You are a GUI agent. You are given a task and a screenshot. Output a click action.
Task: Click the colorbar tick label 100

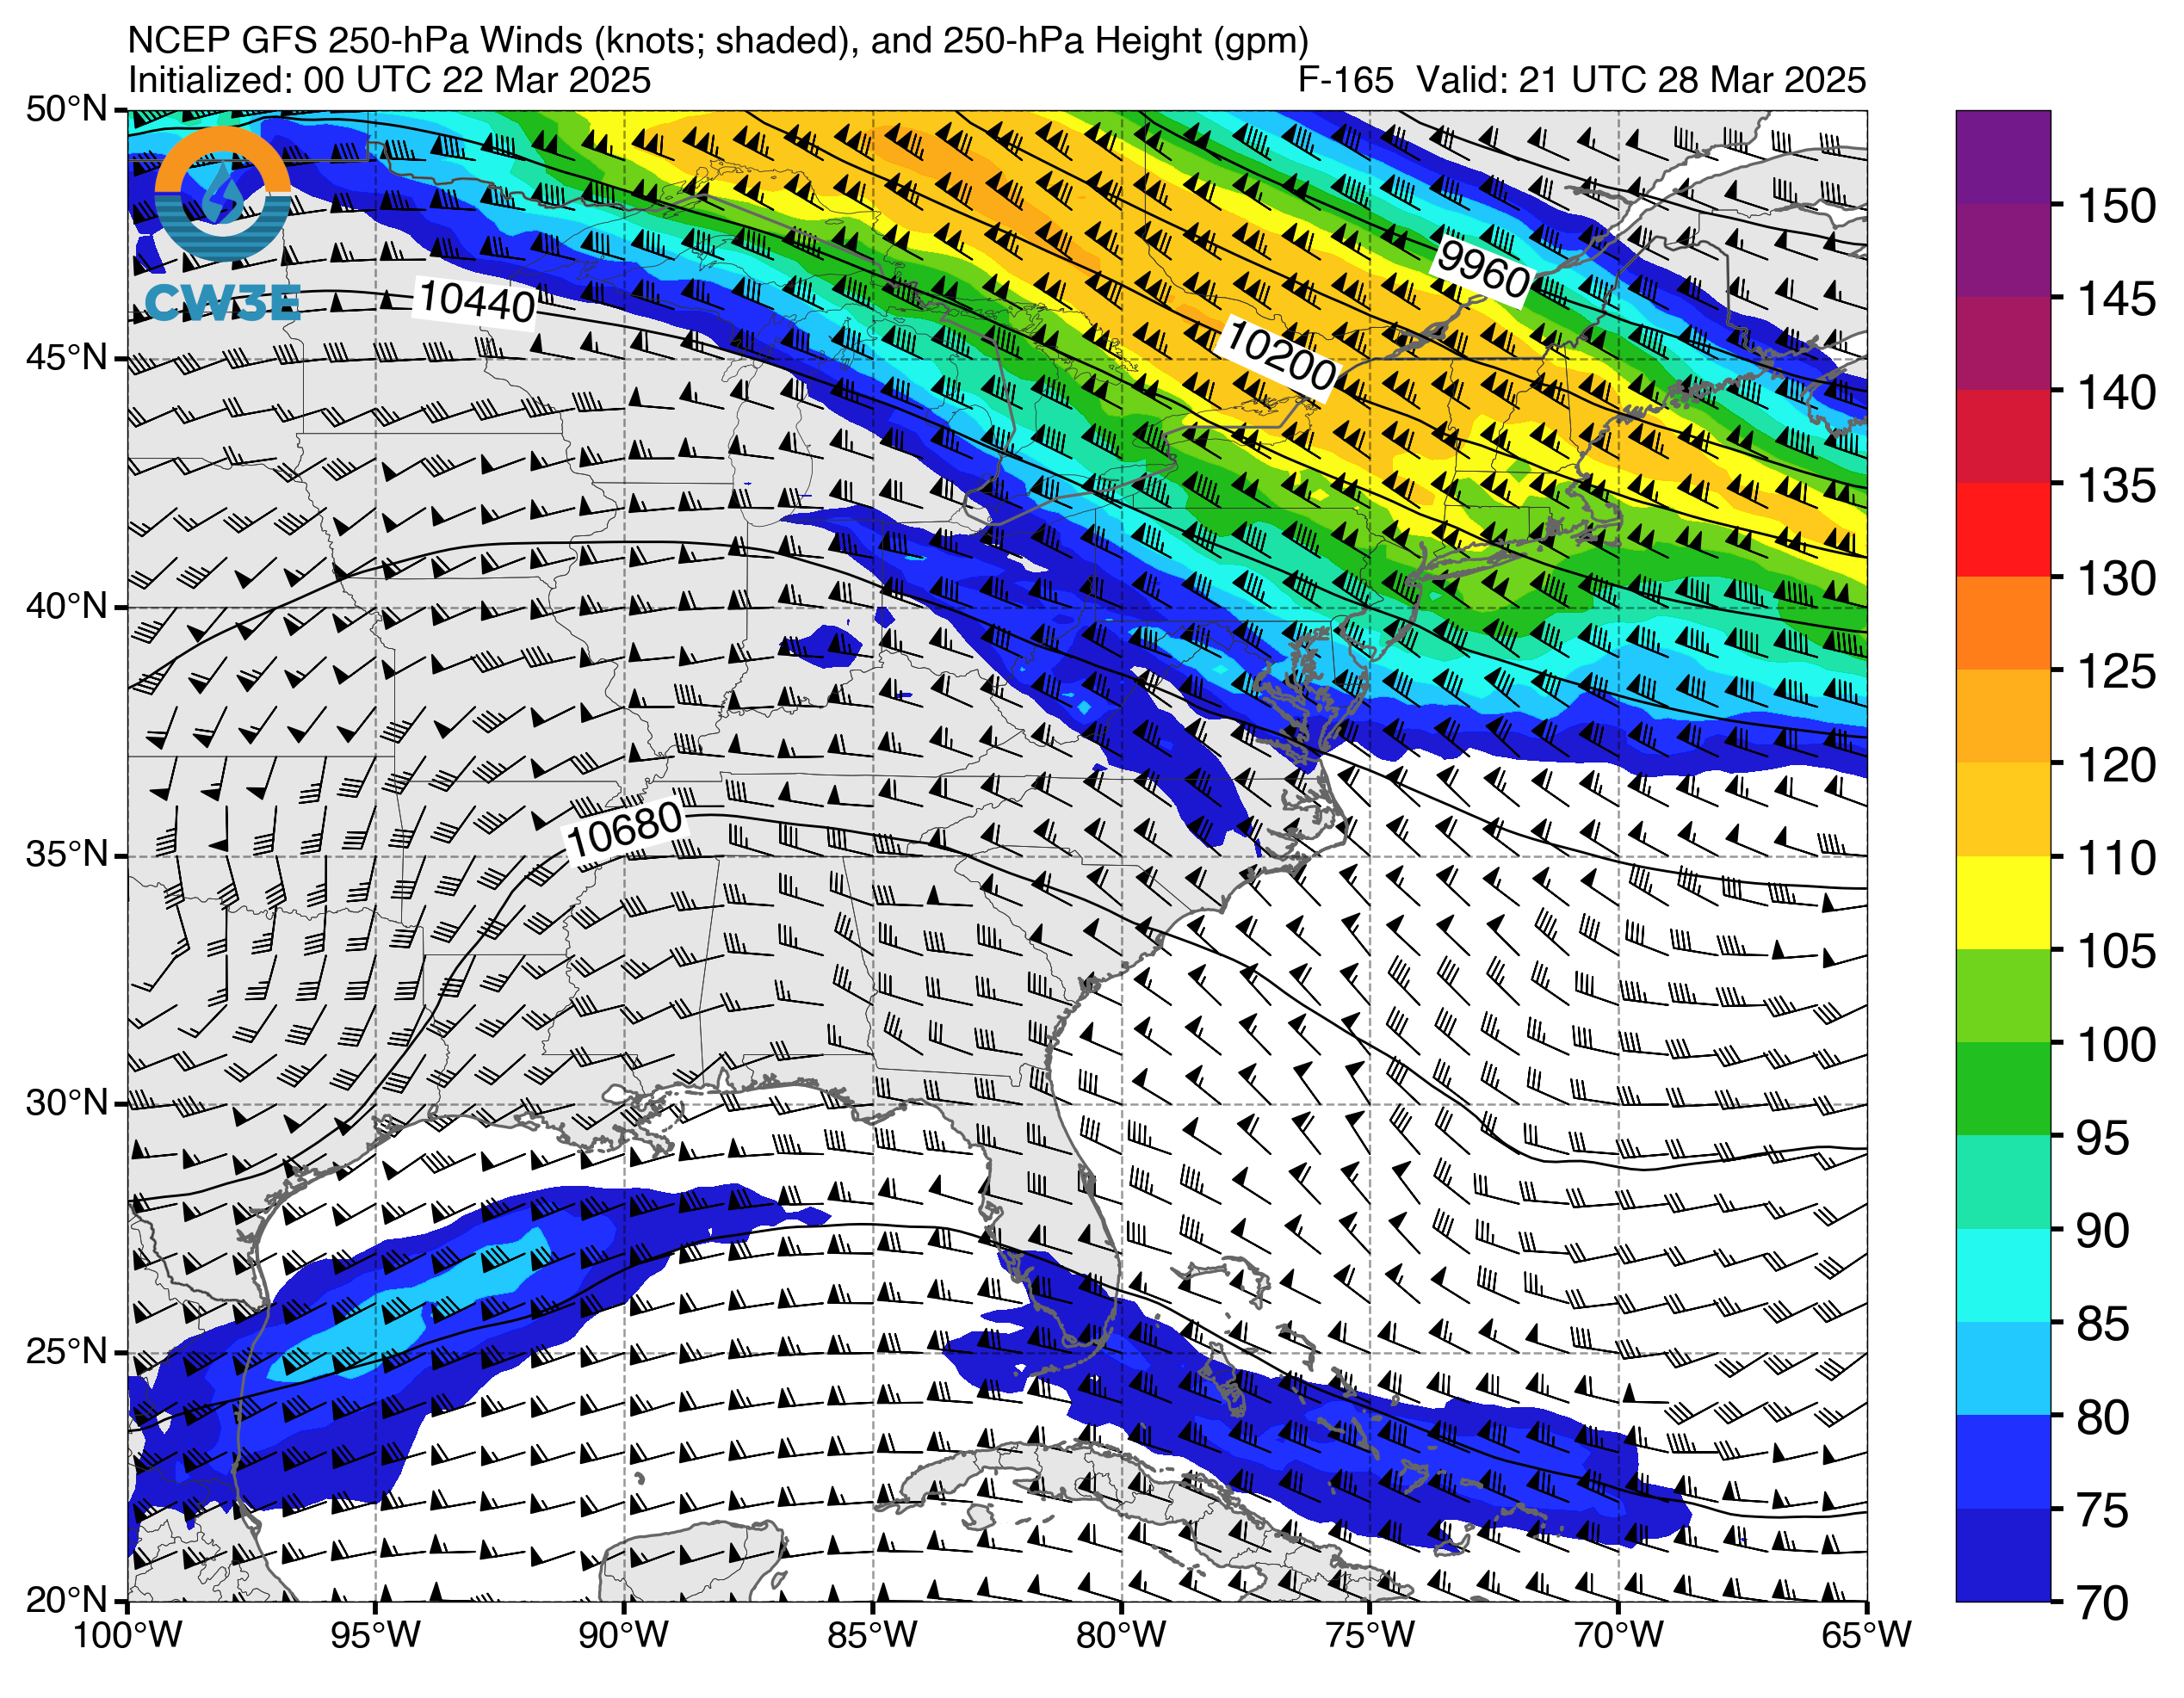pos(2116,1044)
